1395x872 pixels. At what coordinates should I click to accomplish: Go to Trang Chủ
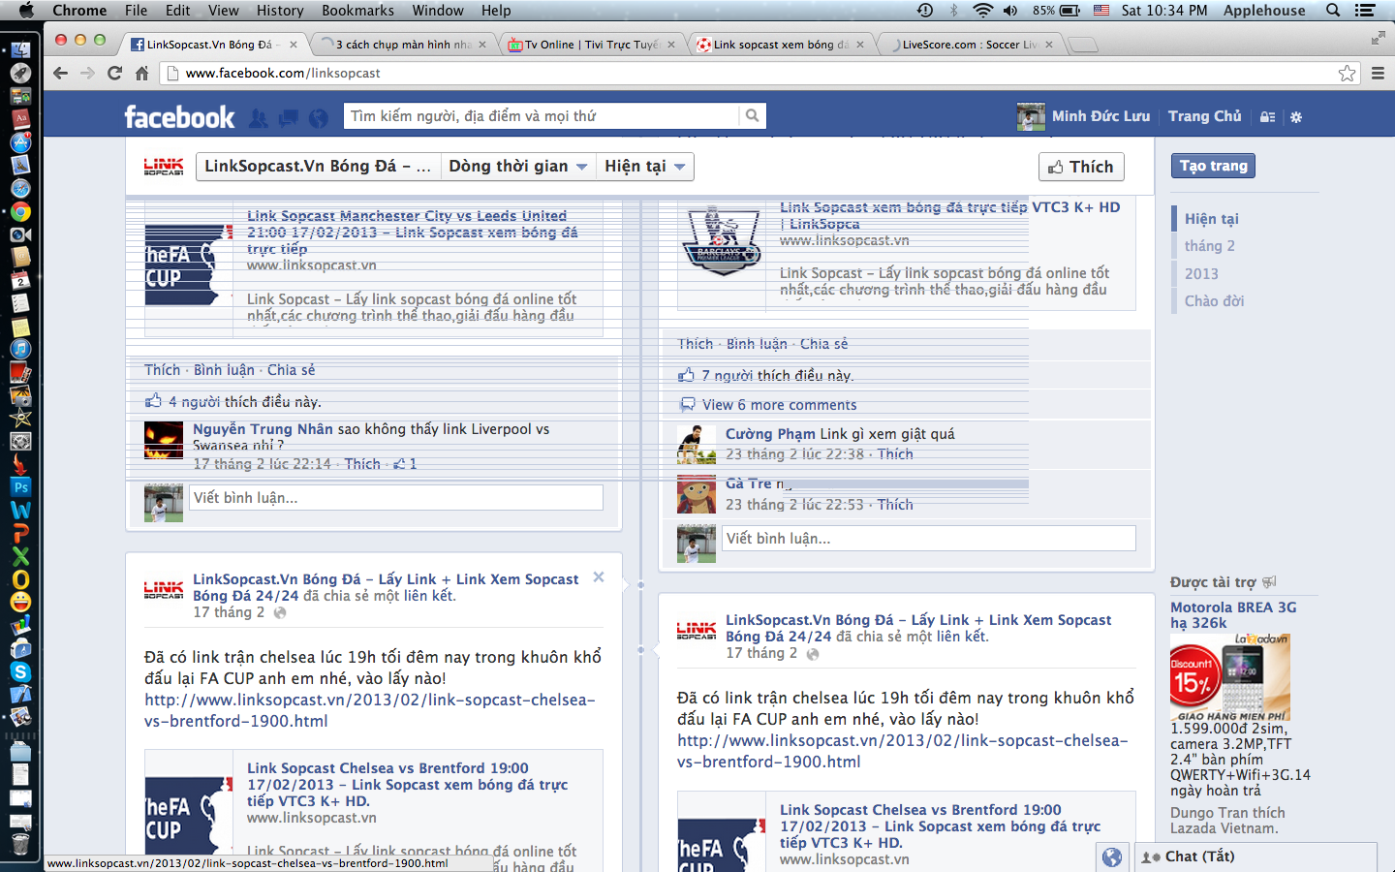pyautogui.click(x=1204, y=116)
